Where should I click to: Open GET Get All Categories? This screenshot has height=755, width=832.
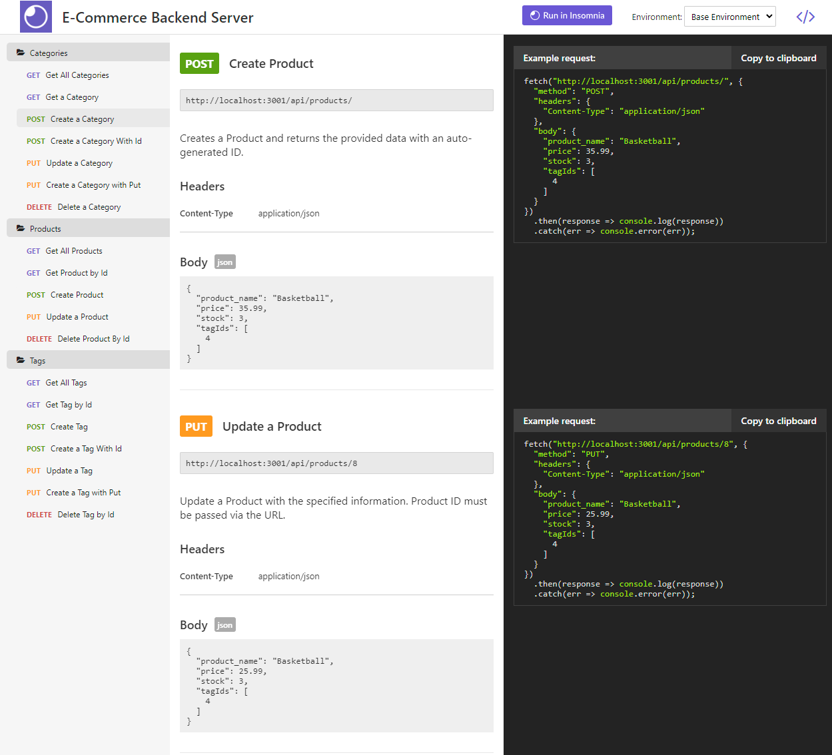93,75
